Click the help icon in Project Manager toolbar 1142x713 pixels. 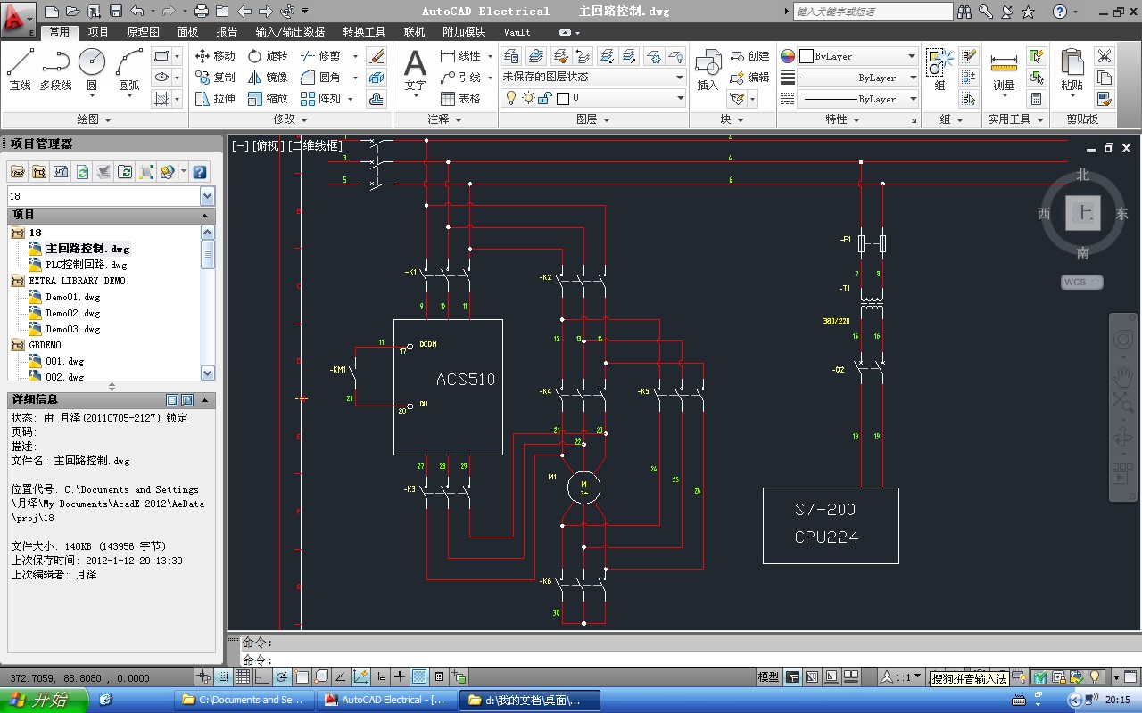(x=200, y=172)
